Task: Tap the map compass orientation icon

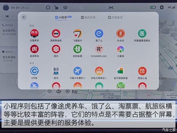Action: click(59, 91)
